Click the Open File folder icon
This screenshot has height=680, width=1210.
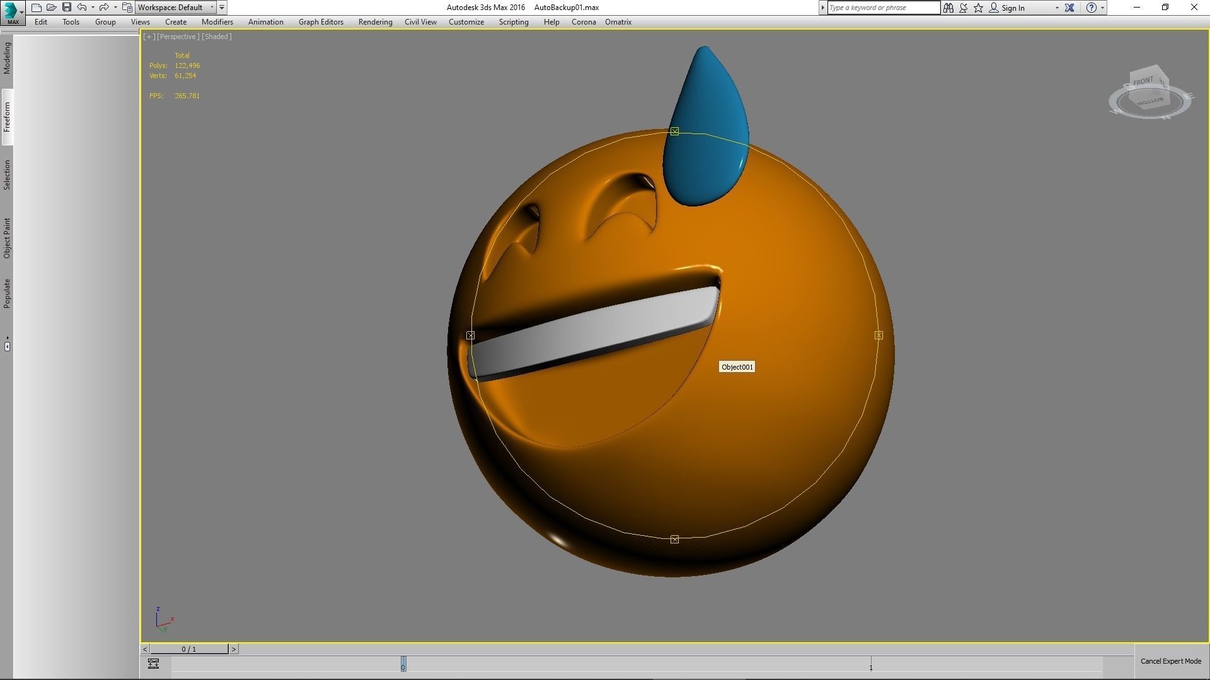point(52,8)
